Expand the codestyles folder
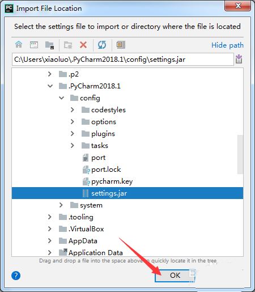Viewport: 255px width, 292px height. point(73,110)
